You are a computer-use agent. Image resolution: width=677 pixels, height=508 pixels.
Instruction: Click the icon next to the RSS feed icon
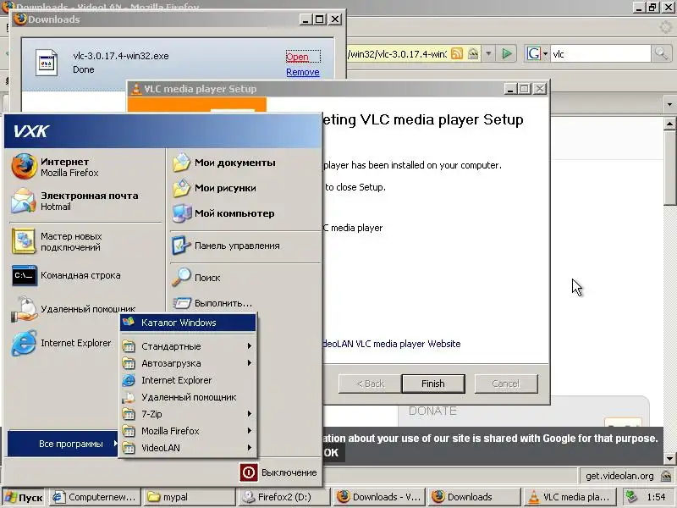(473, 53)
